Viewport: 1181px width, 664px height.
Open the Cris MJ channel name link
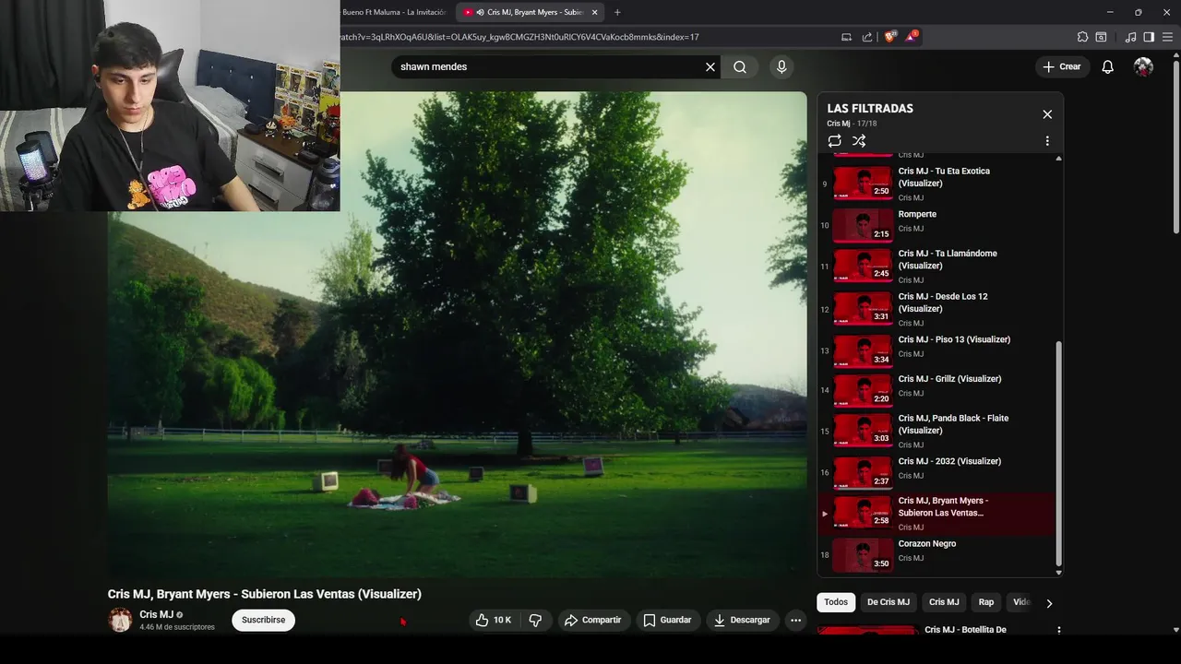click(x=156, y=614)
